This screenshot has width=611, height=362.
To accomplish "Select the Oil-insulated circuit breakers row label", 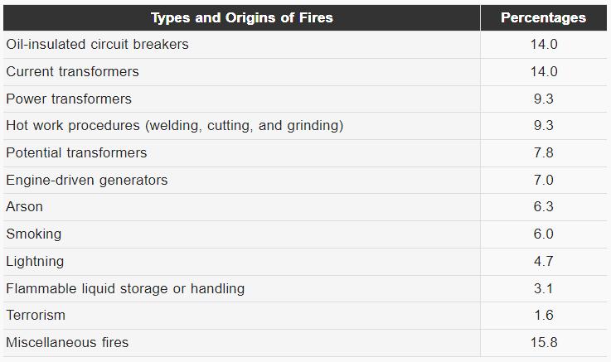I will [98, 45].
